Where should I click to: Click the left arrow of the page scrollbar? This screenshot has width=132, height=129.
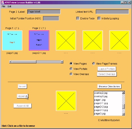pos(11,62)
